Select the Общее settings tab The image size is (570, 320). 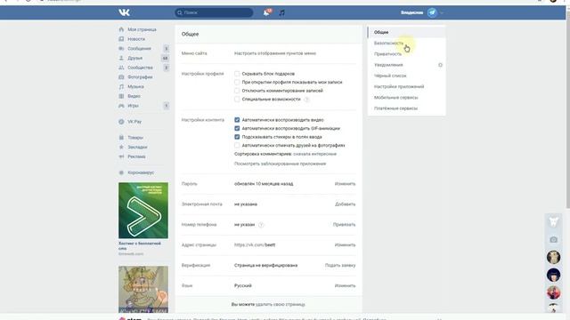point(406,32)
